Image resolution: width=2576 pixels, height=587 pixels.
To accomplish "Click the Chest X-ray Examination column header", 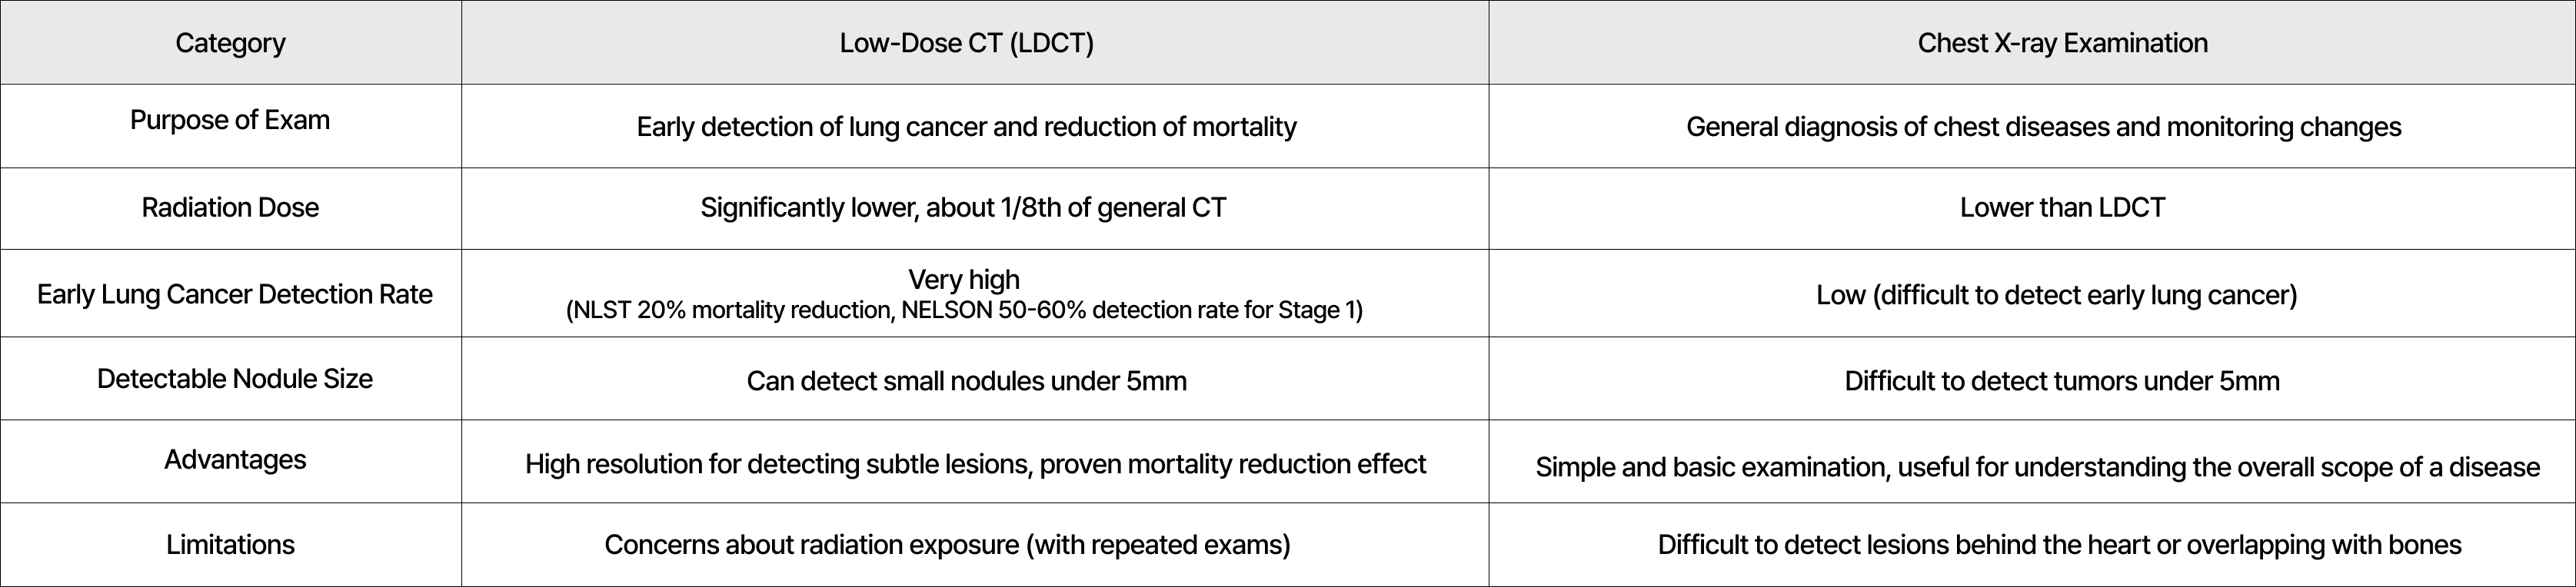I will [x=2062, y=43].
